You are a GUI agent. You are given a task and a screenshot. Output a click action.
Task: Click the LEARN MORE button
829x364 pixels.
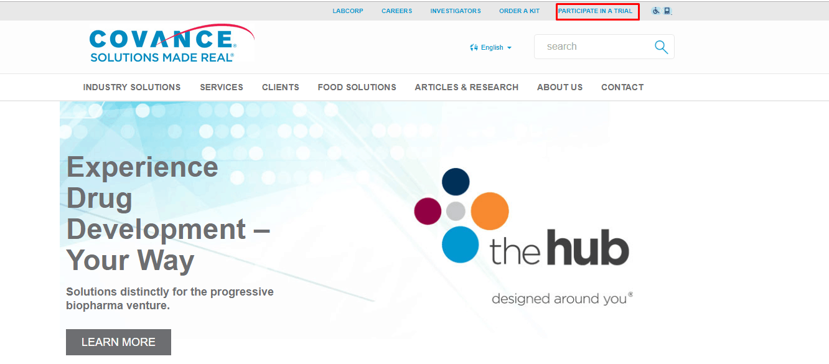[x=118, y=342]
